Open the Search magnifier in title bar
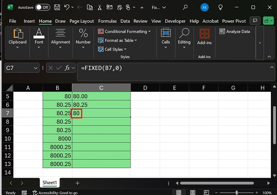277x195 pixels. coord(185,7)
